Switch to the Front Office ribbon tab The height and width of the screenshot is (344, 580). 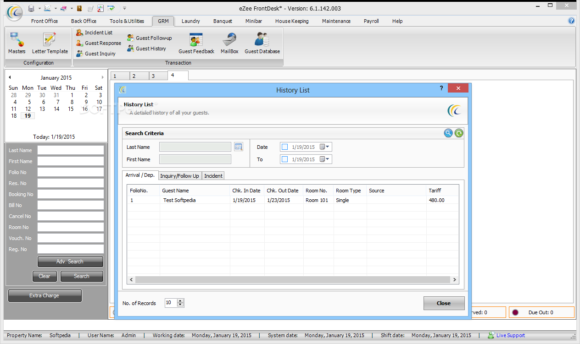[x=45, y=21]
